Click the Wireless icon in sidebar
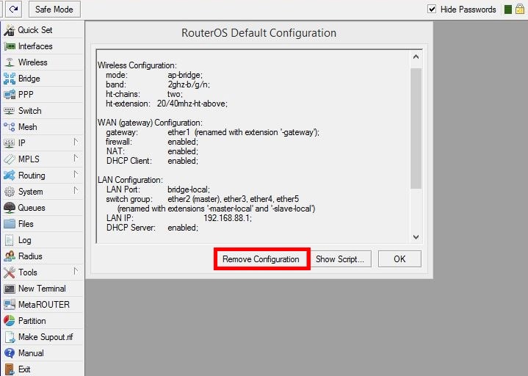Viewport: 528px width, 376px height. pos(10,62)
